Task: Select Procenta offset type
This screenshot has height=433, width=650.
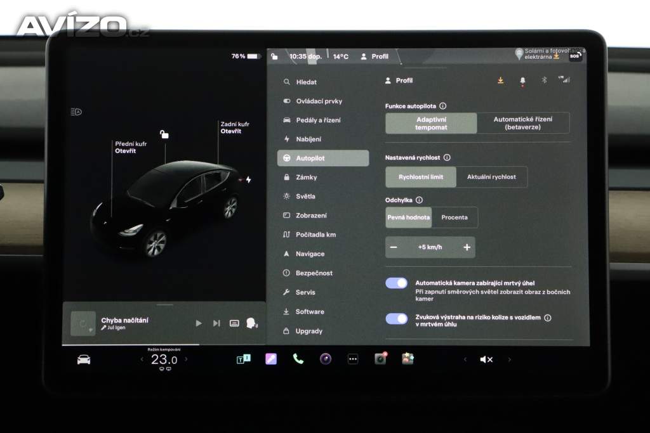Action: click(x=454, y=217)
